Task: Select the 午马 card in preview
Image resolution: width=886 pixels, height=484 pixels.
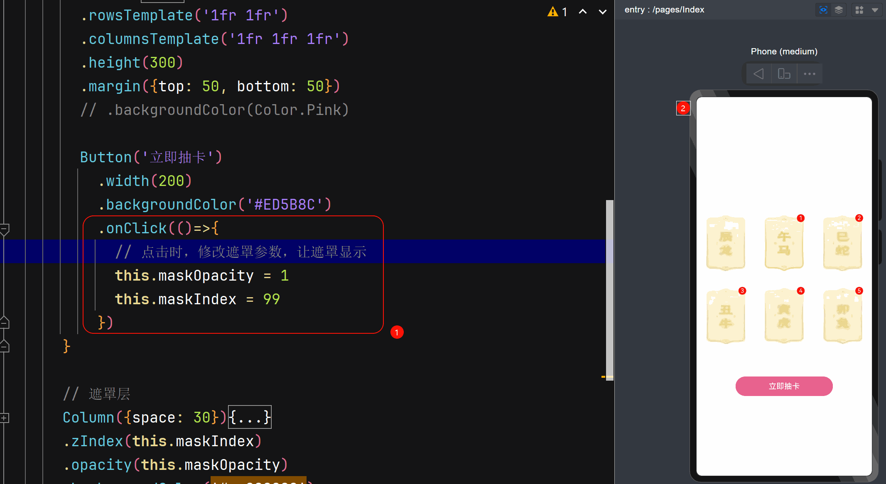Action: (784, 243)
